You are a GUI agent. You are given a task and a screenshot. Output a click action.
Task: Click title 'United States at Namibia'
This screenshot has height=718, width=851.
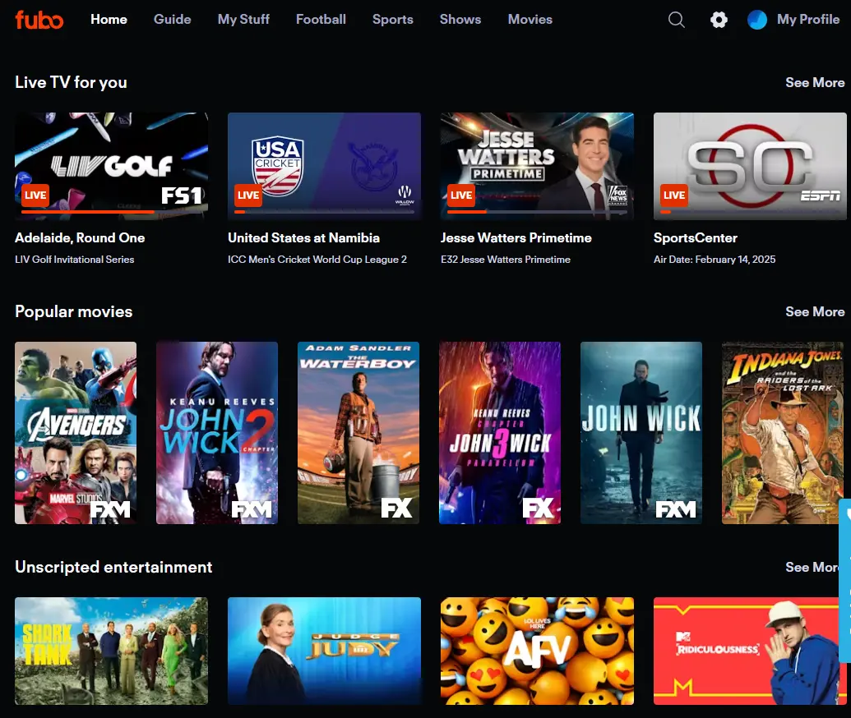pyautogui.click(x=303, y=238)
